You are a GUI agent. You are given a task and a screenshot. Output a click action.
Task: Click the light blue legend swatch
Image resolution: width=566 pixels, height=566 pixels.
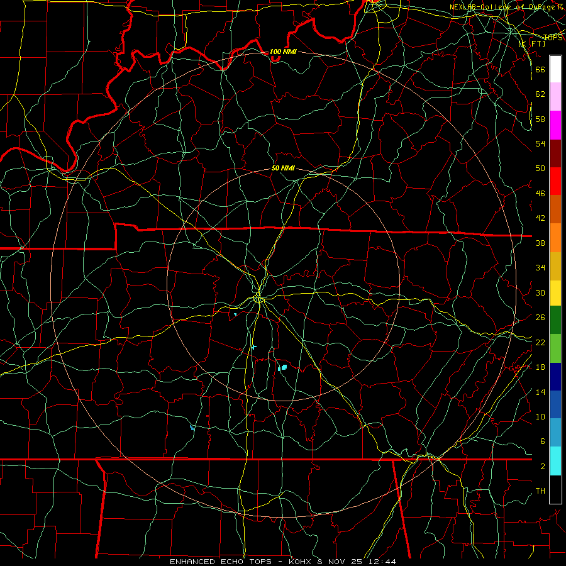[555, 432]
